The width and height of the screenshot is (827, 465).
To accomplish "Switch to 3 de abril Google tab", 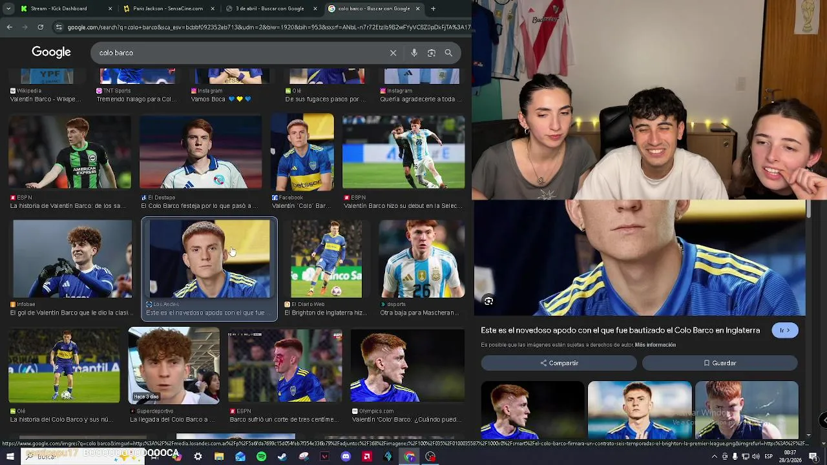I will tap(269, 8).
